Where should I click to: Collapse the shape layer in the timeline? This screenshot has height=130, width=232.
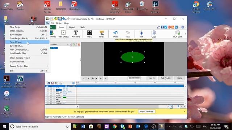tap(47, 86)
